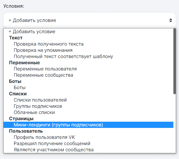Select 'Полученный текст соответствует шаблону'
179x159 pixels.
(63, 57)
